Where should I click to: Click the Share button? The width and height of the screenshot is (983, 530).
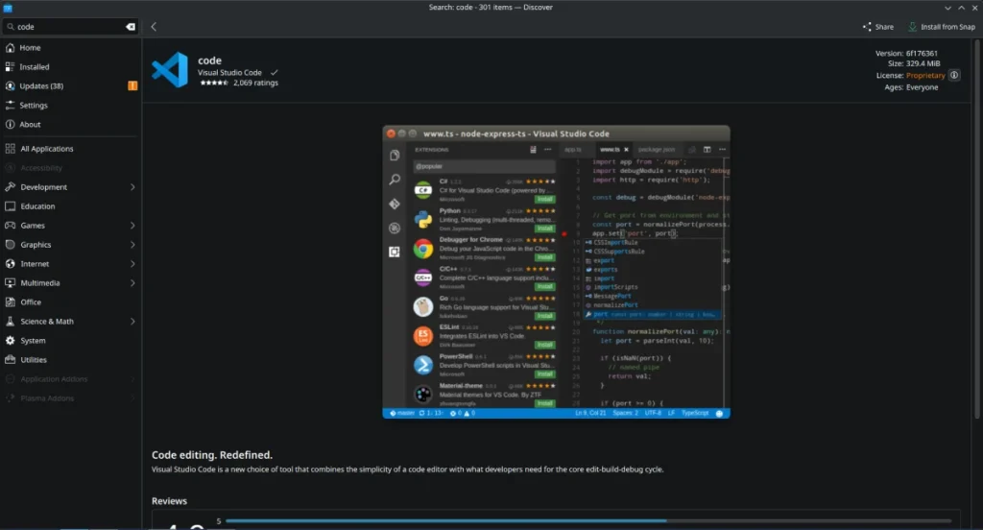point(877,27)
